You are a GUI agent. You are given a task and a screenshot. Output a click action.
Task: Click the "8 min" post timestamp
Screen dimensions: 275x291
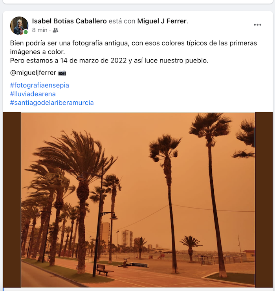click(x=39, y=30)
